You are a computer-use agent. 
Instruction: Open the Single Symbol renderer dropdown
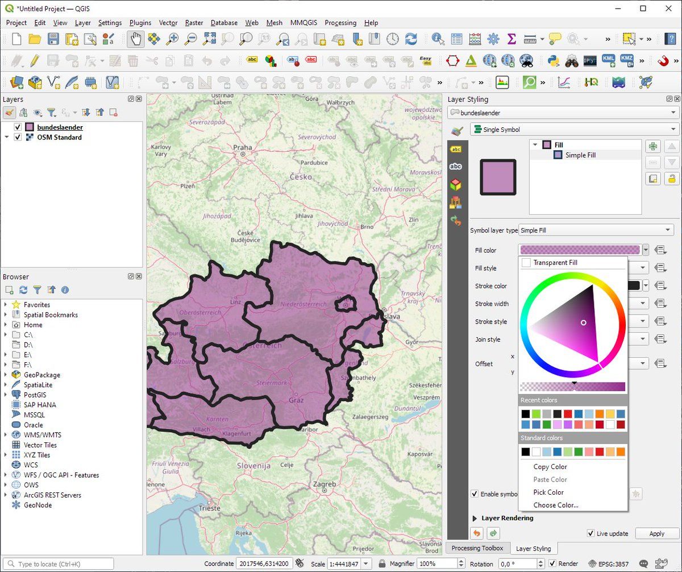(575, 130)
